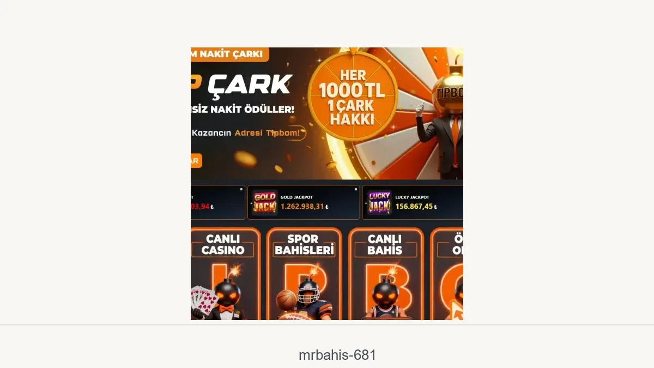Open the Spor Bahisleri category card
Viewport: 654px width, 368px height.
click(304, 274)
